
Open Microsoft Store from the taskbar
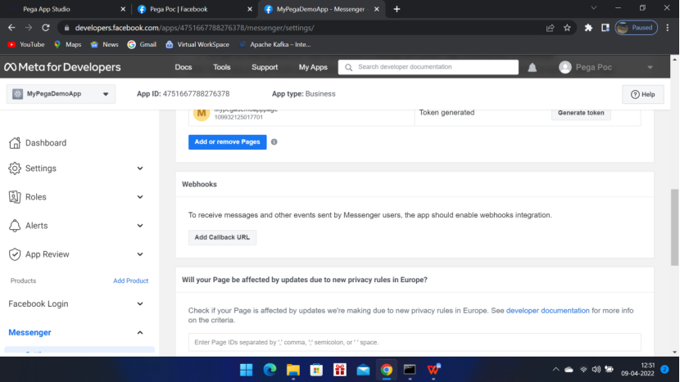tap(316, 370)
